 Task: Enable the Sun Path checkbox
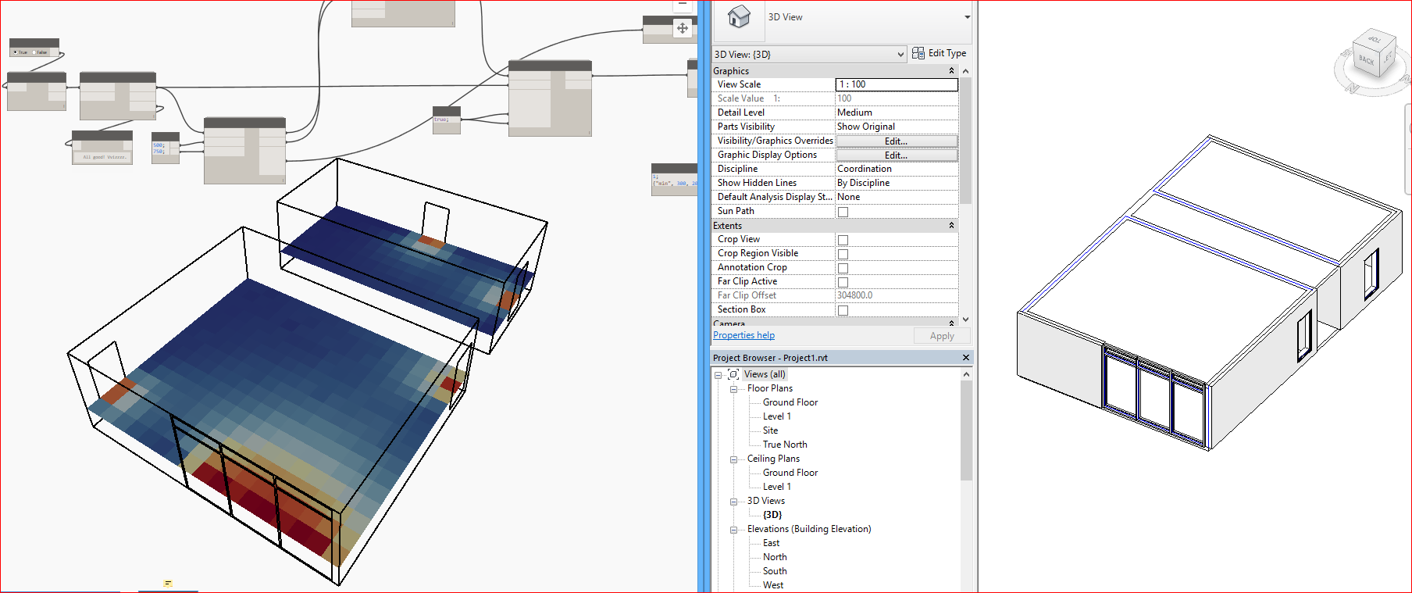pyautogui.click(x=843, y=212)
